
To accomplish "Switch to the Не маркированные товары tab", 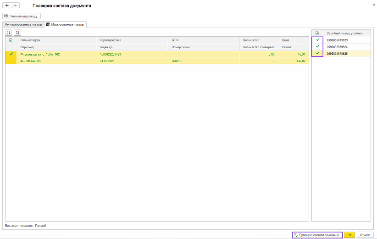I will [x=23, y=24].
